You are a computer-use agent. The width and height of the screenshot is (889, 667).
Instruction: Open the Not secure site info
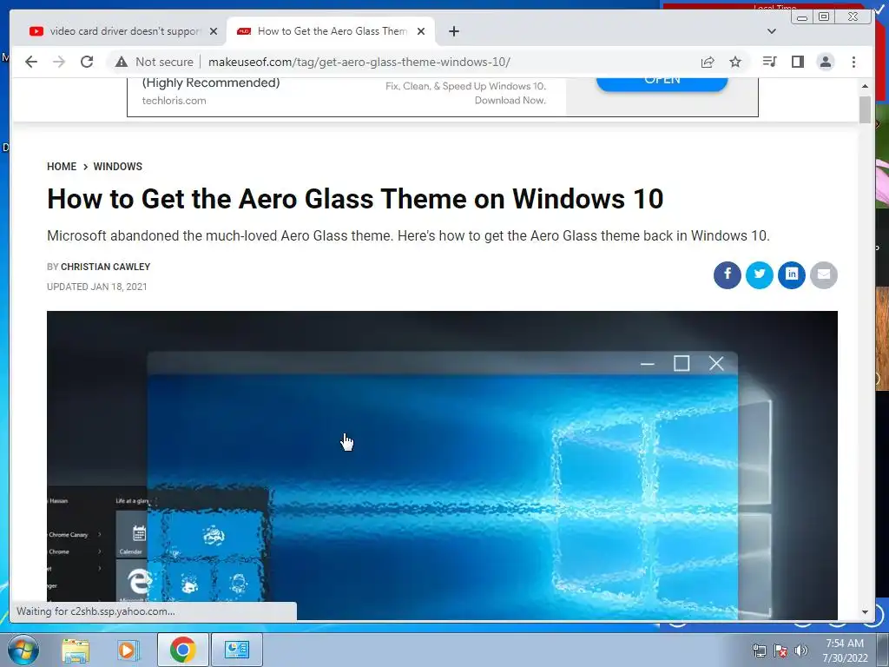pos(155,62)
